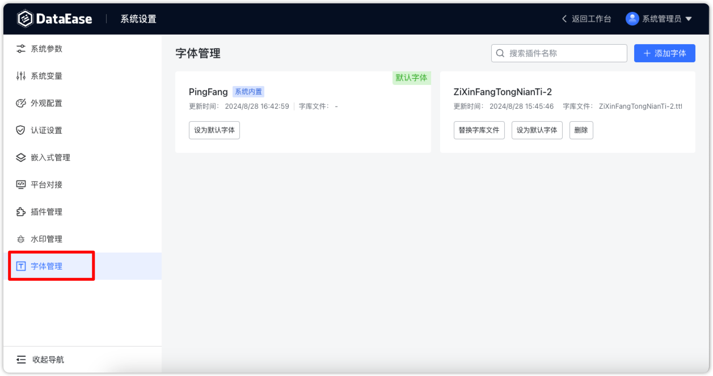The image size is (713, 376).
Task: Click the 添加字体 button
Action: pyautogui.click(x=664, y=53)
